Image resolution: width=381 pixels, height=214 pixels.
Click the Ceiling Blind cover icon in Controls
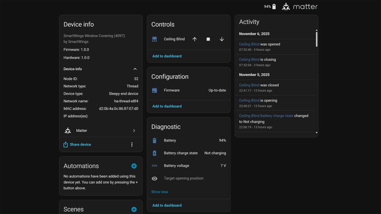[x=154, y=39]
